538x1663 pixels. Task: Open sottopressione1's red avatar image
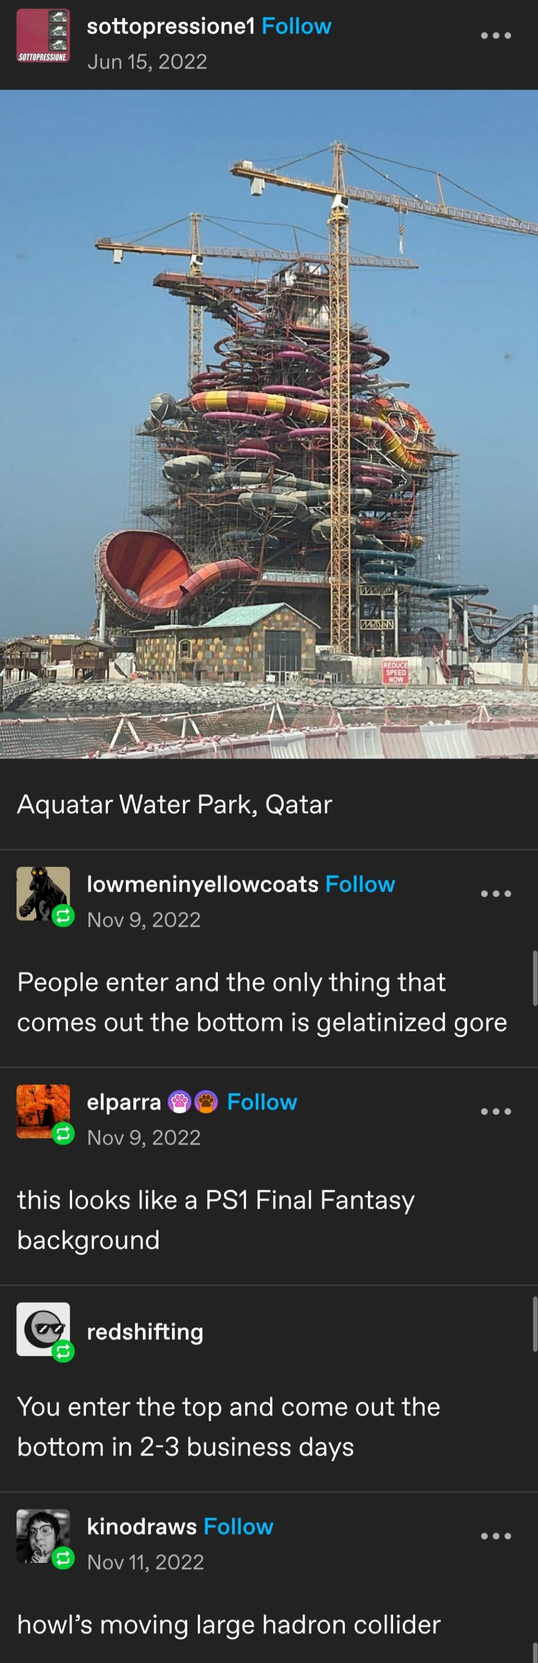click(43, 35)
